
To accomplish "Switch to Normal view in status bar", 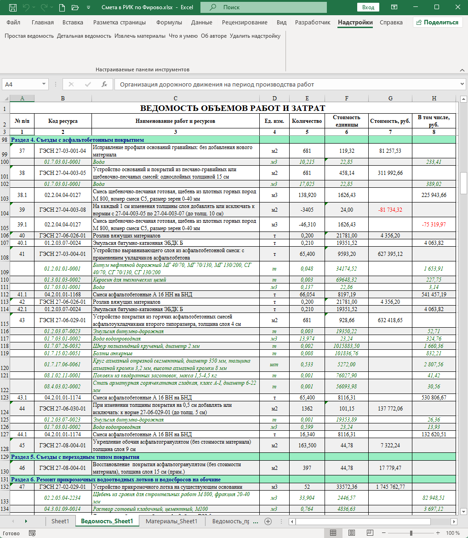I will [x=333, y=533].
